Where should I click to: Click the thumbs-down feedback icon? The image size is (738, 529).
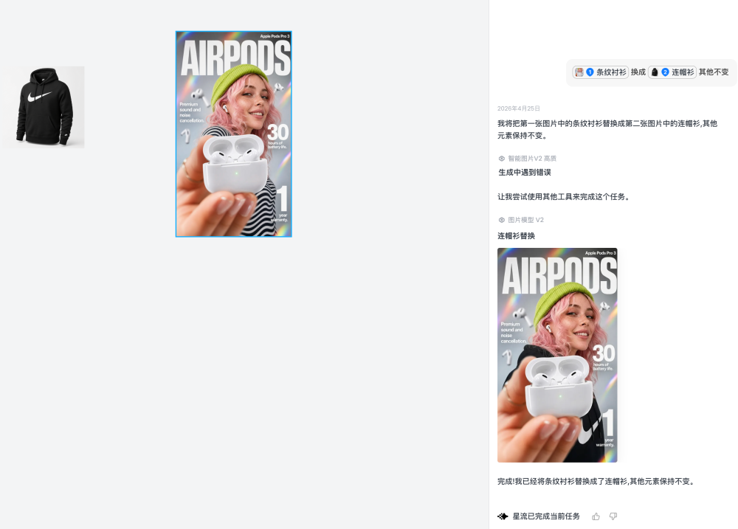tap(613, 516)
